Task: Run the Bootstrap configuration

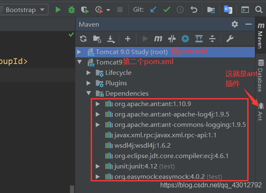Action: coord(58,10)
